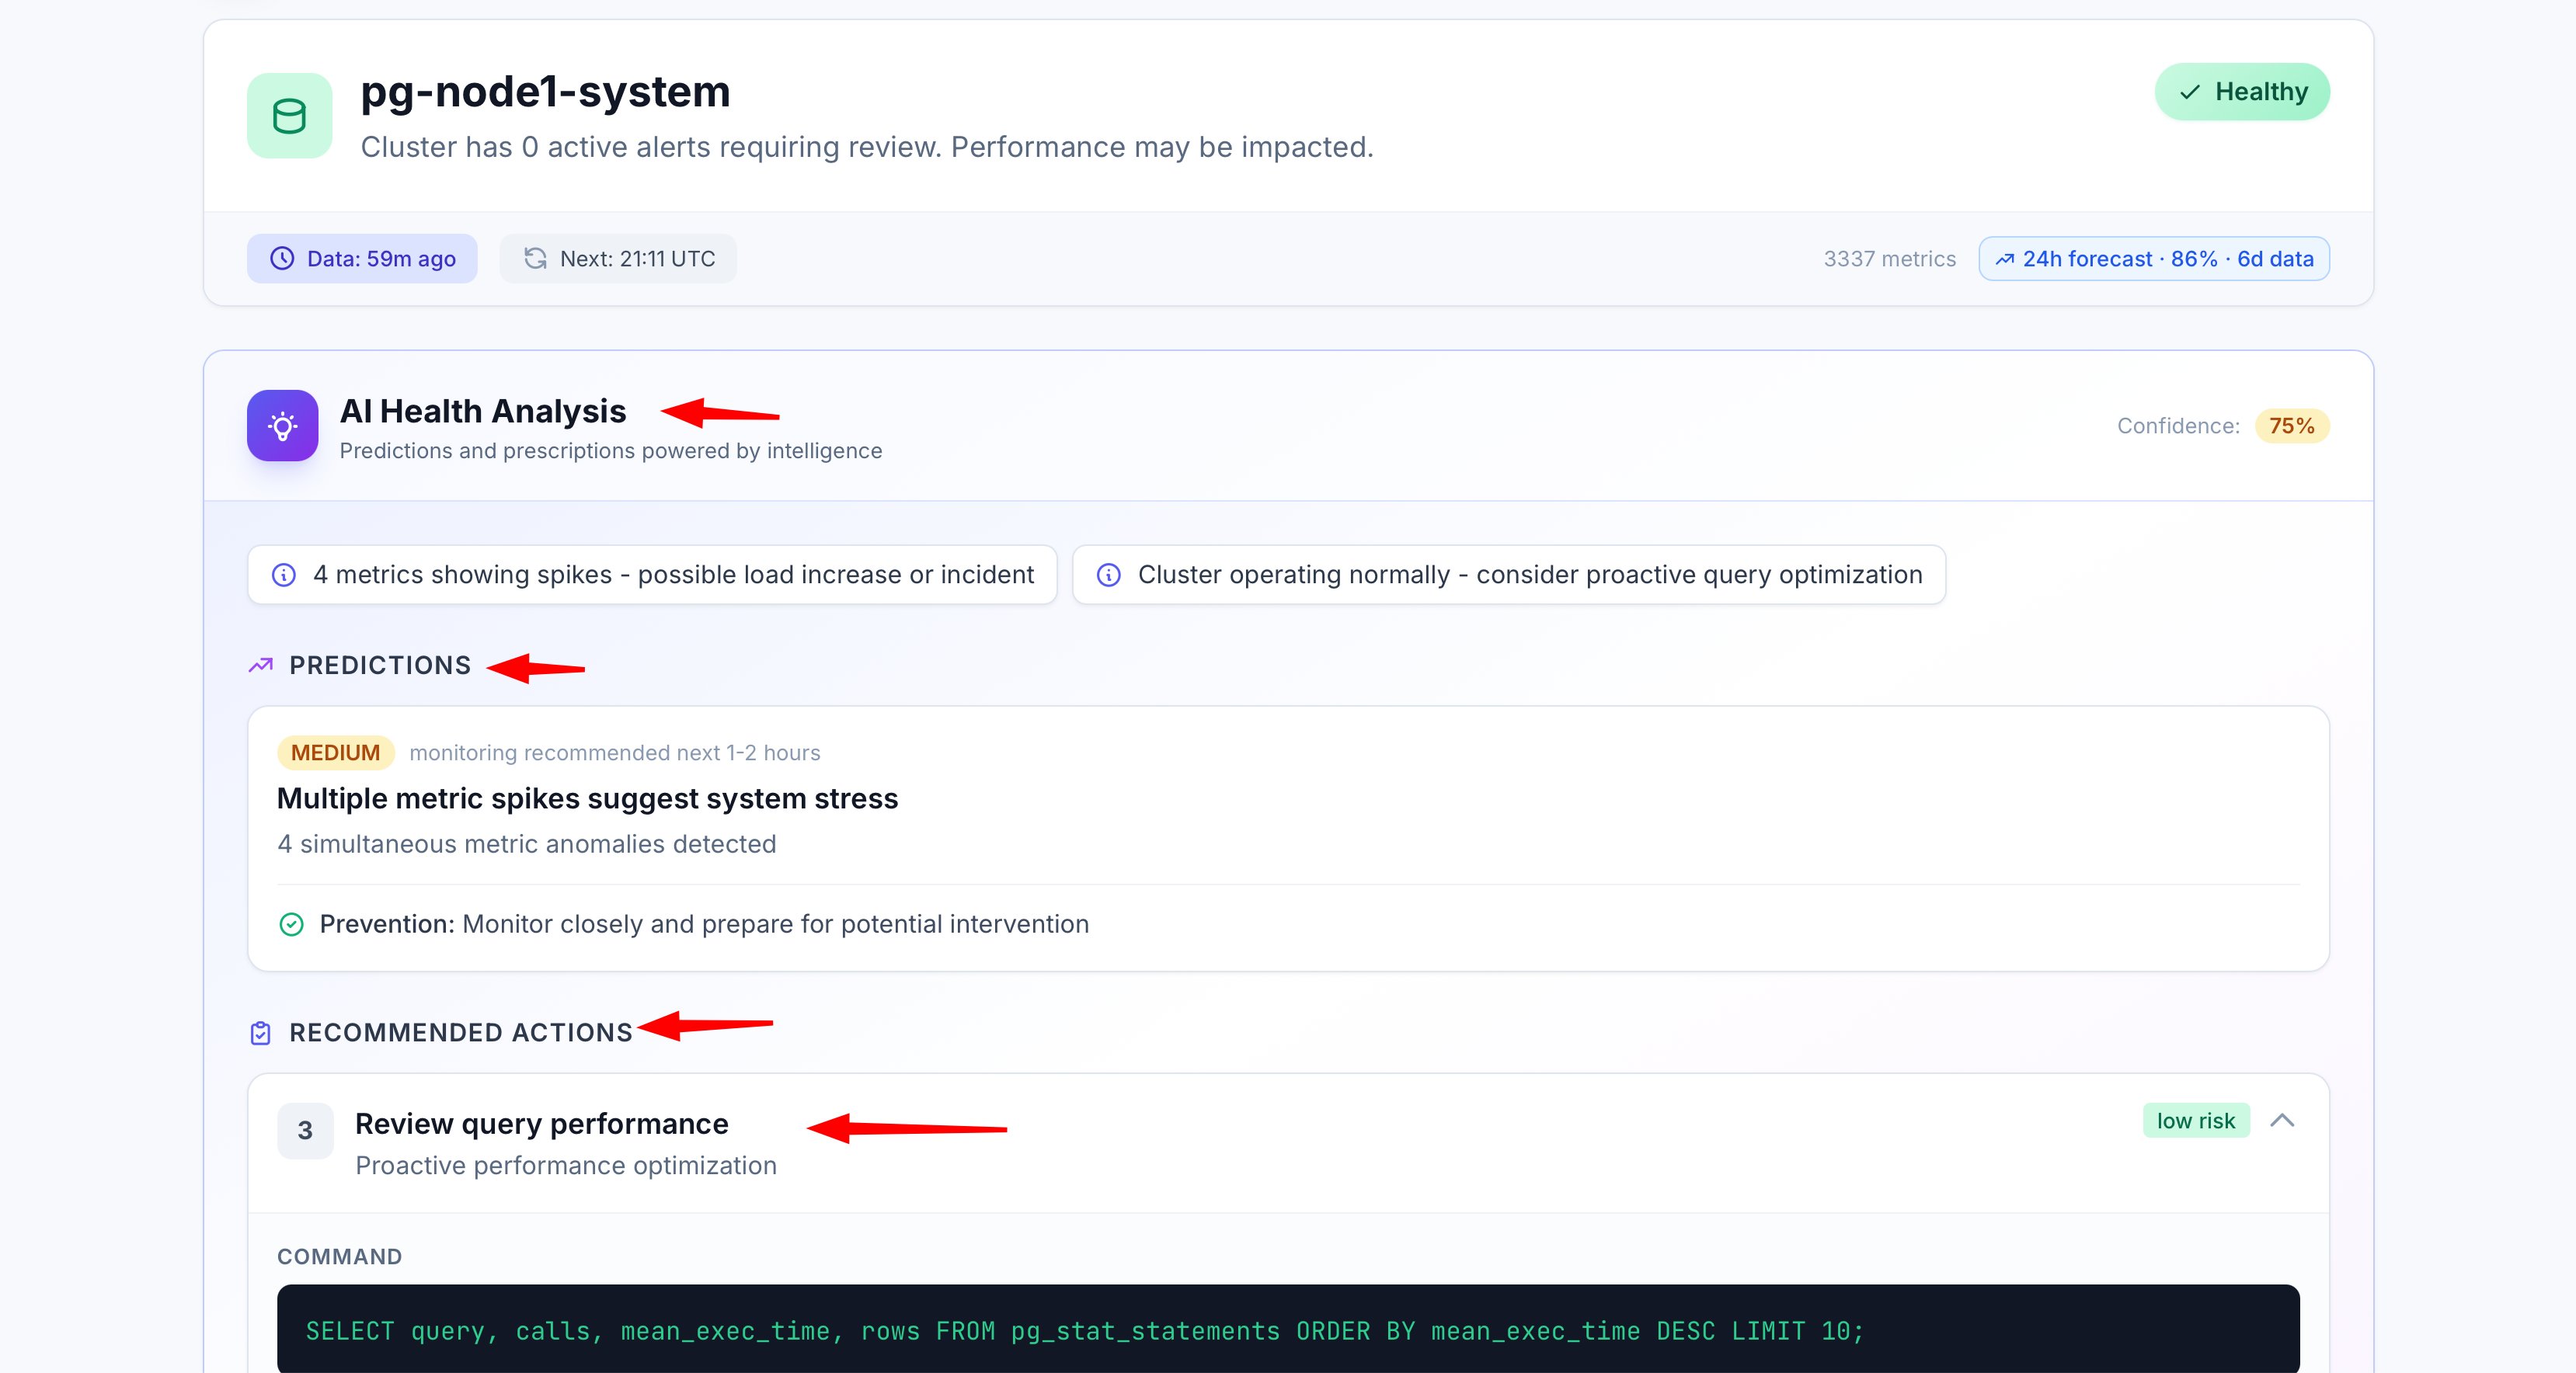Click the green database cluster icon
This screenshot has width=2576, height=1373.
pyautogui.click(x=289, y=116)
